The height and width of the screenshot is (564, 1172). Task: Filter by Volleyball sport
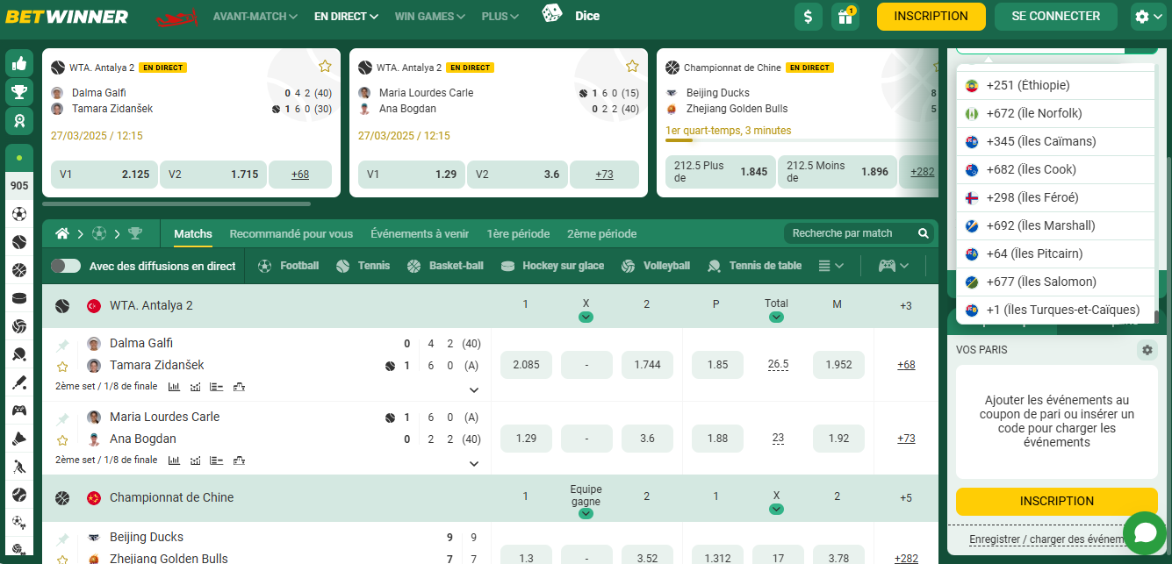tap(656, 266)
